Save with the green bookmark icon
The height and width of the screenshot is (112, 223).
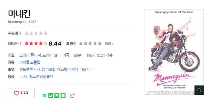[57, 95]
